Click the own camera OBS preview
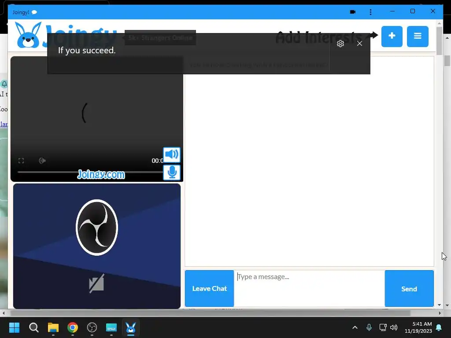The height and width of the screenshot is (338, 451). [x=96, y=246]
